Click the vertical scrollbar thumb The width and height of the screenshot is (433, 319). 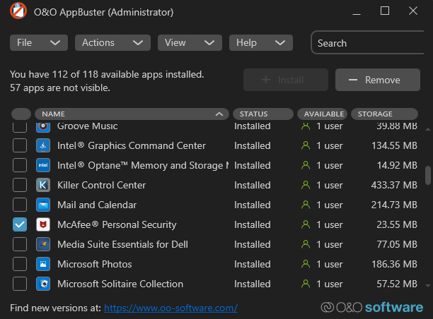coord(428,175)
